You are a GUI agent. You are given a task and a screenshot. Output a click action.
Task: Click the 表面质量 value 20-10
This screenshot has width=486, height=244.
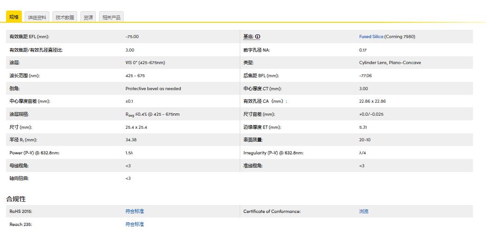point(365,140)
